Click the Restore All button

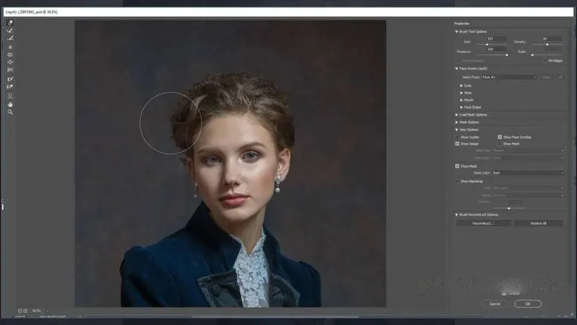538,223
